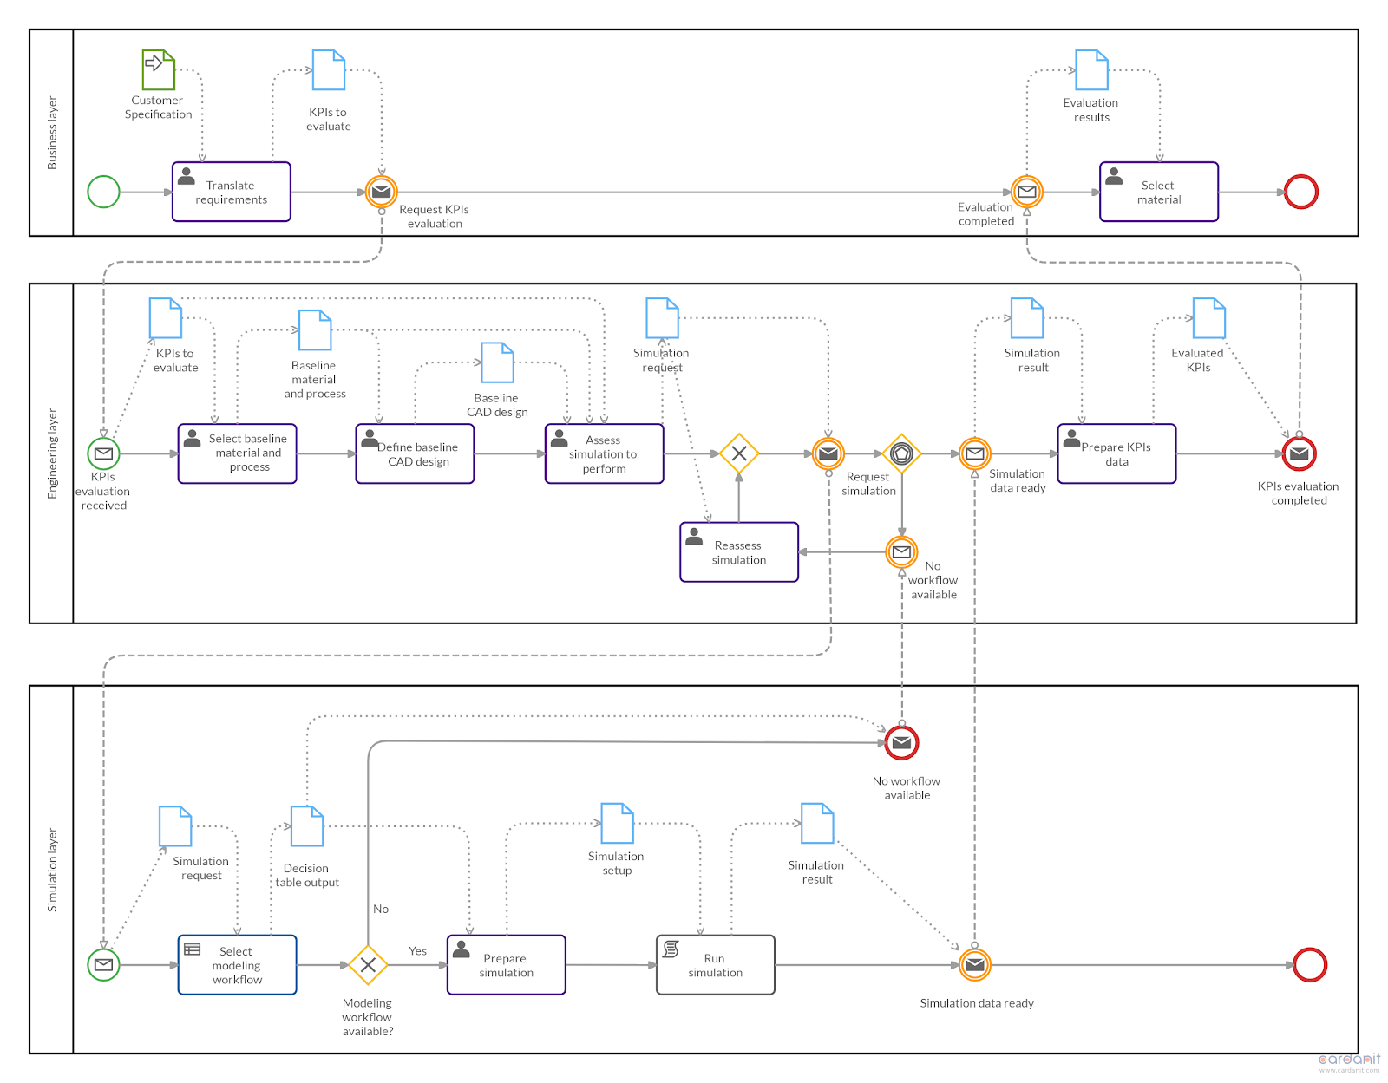Select Engineering layer Simulation request document icon

pyautogui.click(x=663, y=318)
